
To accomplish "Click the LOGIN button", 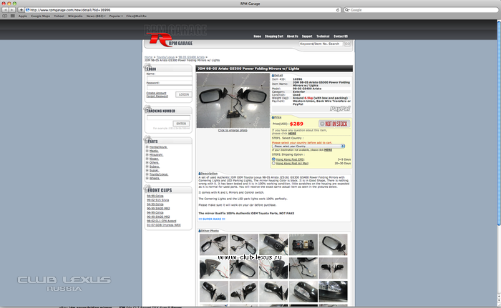I will pos(183,94).
